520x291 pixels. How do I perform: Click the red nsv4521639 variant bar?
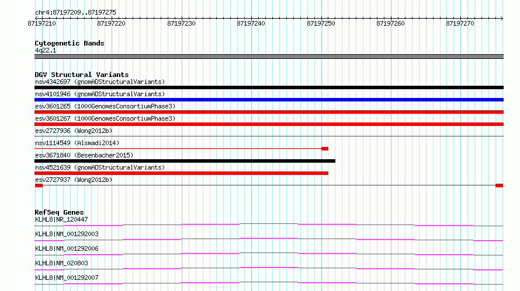pyautogui.click(x=181, y=173)
